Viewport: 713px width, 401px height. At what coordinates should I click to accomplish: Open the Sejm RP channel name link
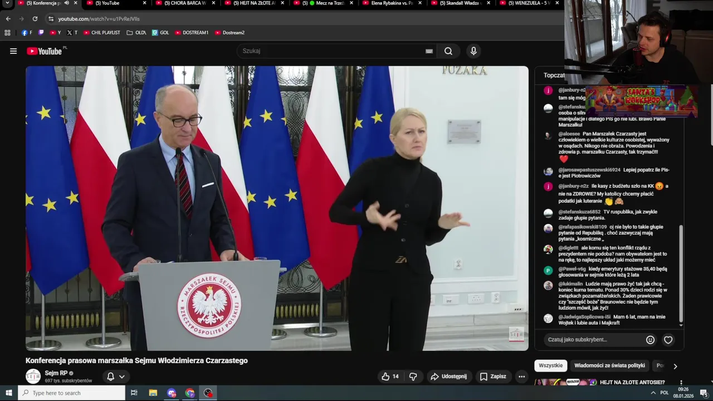pos(56,373)
